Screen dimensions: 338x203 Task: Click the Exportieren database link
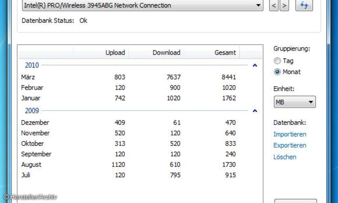pyautogui.click(x=290, y=145)
